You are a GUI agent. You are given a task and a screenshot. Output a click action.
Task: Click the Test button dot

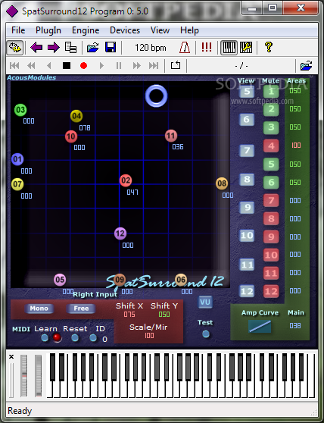206,334
